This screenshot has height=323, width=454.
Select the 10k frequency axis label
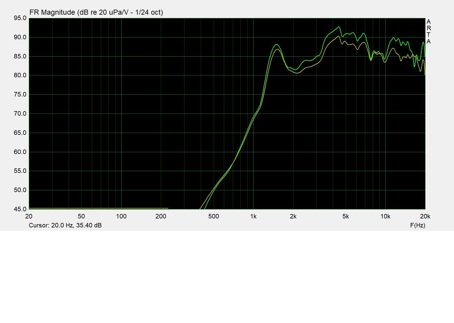click(x=385, y=216)
